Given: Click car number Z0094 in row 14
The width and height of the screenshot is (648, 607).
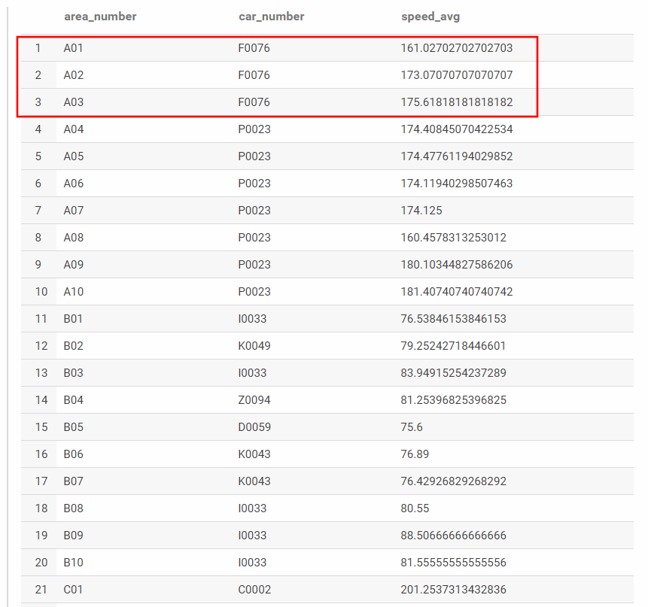Looking at the screenshot, I should point(254,400).
